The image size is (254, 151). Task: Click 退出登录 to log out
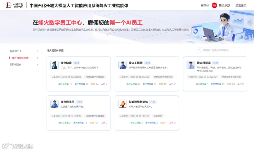tap(241, 6)
